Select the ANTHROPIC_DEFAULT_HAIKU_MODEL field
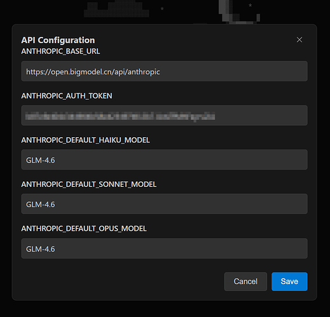This screenshot has width=330, height=317. click(164, 159)
